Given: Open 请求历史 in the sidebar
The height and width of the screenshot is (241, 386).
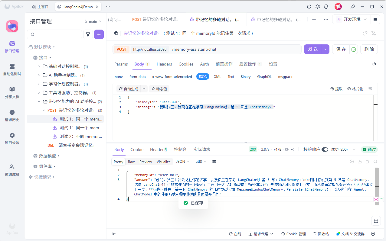Looking at the screenshot, I should coord(12,116).
